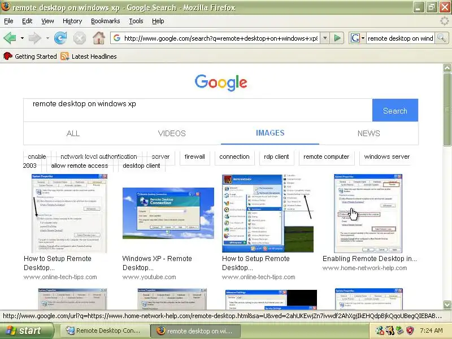Click the red security shield tray icon
The height and width of the screenshot is (339, 452).
tap(410, 331)
